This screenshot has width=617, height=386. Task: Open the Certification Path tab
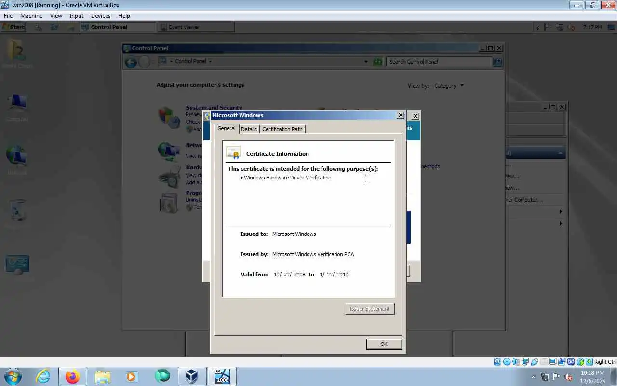pos(282,129)
